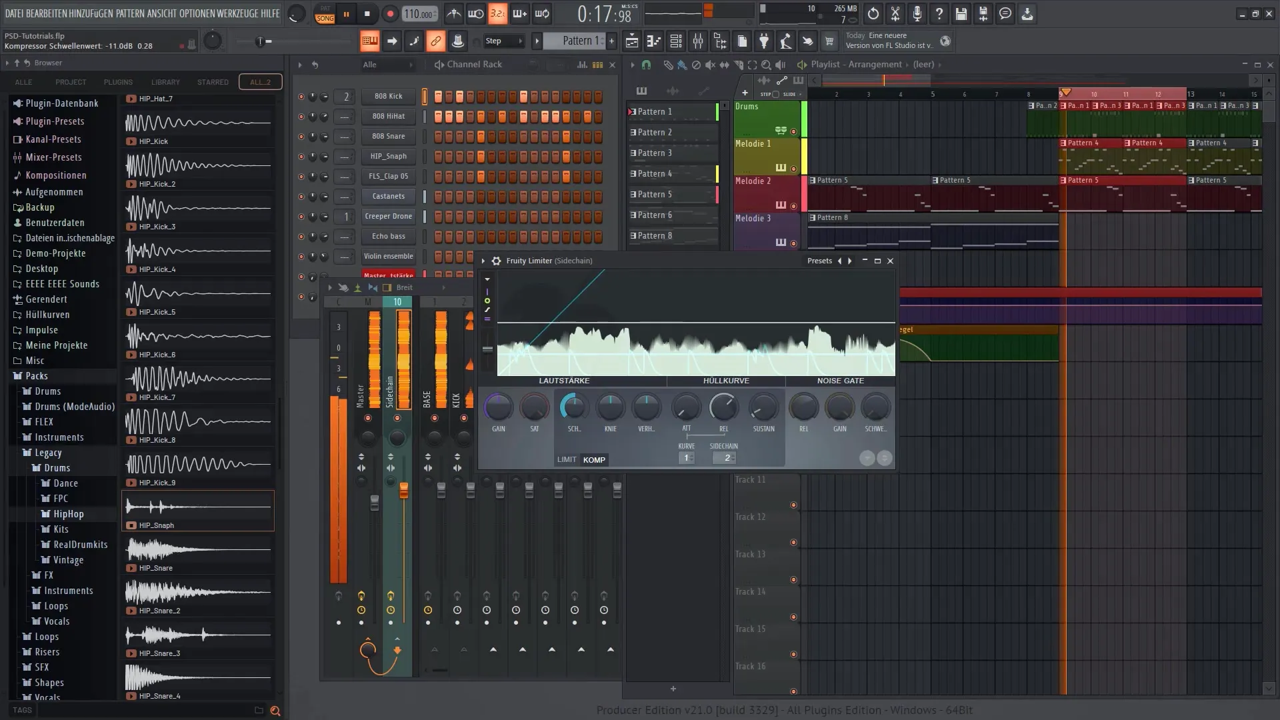Switch to the PLUGINS browser tab

(118, 82)
